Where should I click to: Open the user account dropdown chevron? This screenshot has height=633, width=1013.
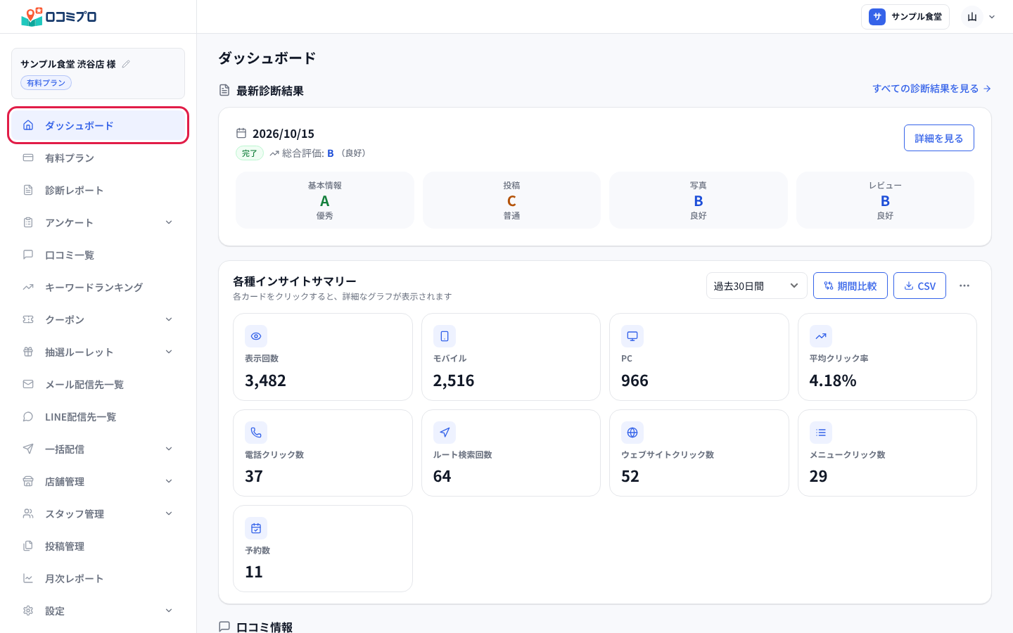[992, 17]
